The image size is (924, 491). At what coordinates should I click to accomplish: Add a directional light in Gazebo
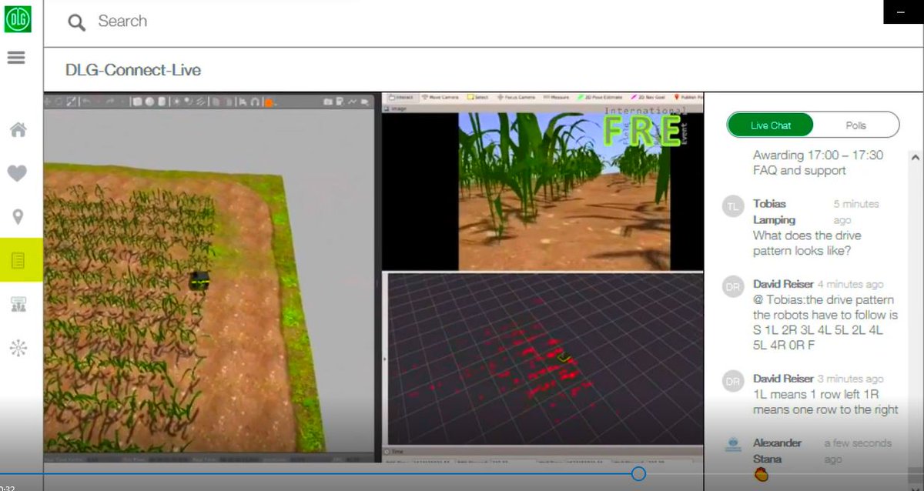pos(200,102)
